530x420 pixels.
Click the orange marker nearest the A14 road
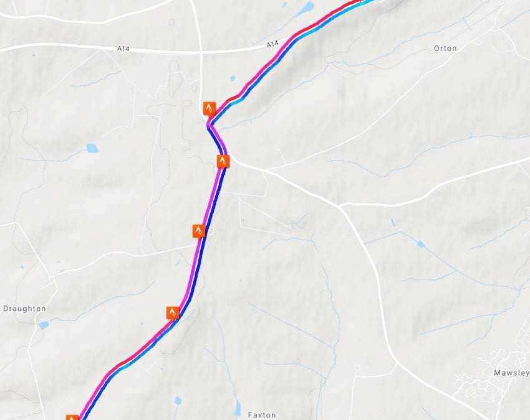pos(210,109)
